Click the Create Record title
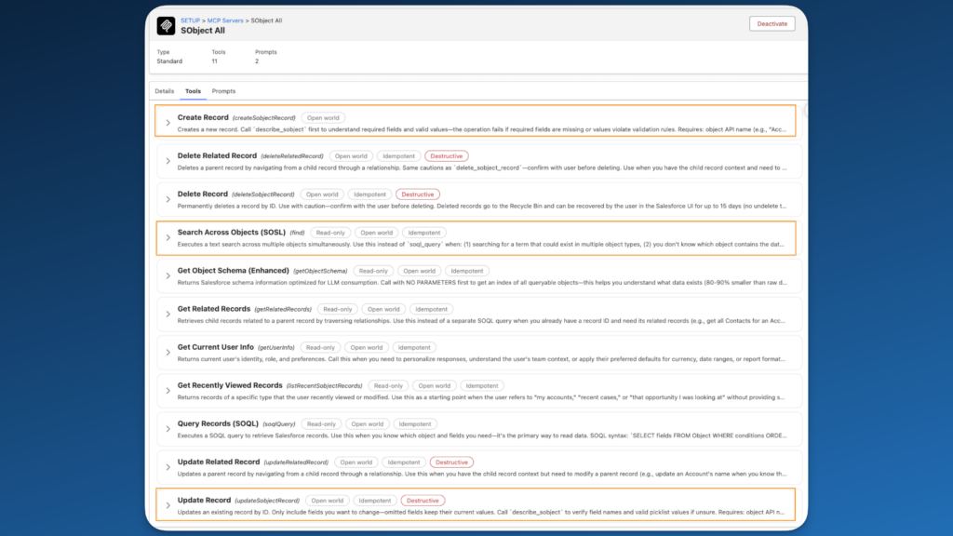This screenshot has width=953, height=536. [x=203, y=117]
